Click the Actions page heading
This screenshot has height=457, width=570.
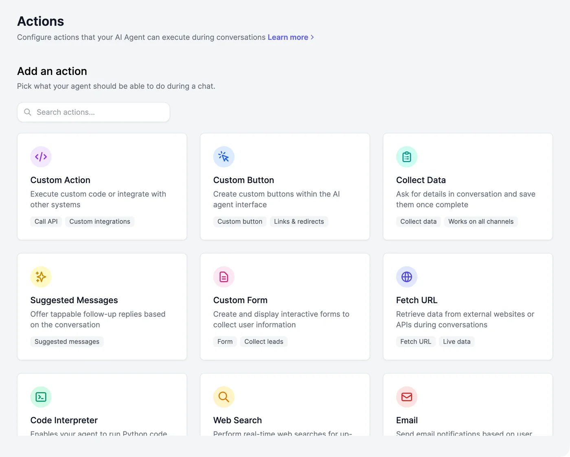click(41, 21)
